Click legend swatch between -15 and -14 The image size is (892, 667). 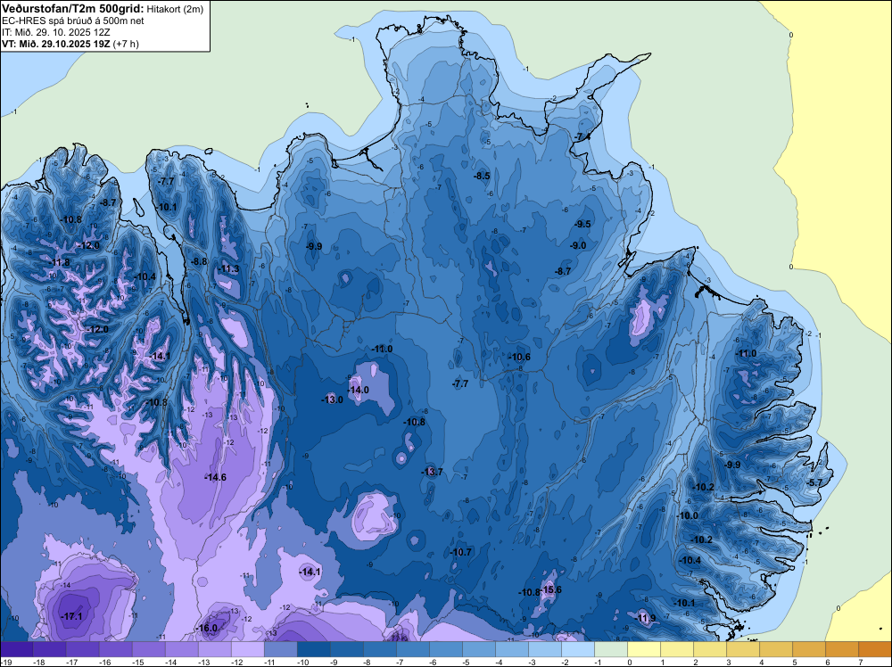point(148,649)
